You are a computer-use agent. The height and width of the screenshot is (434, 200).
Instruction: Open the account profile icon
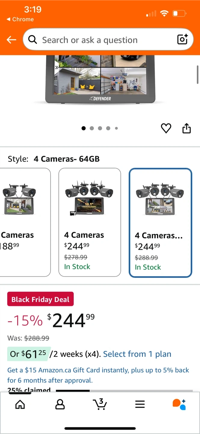pyautogui.click(x=60, y=404)
